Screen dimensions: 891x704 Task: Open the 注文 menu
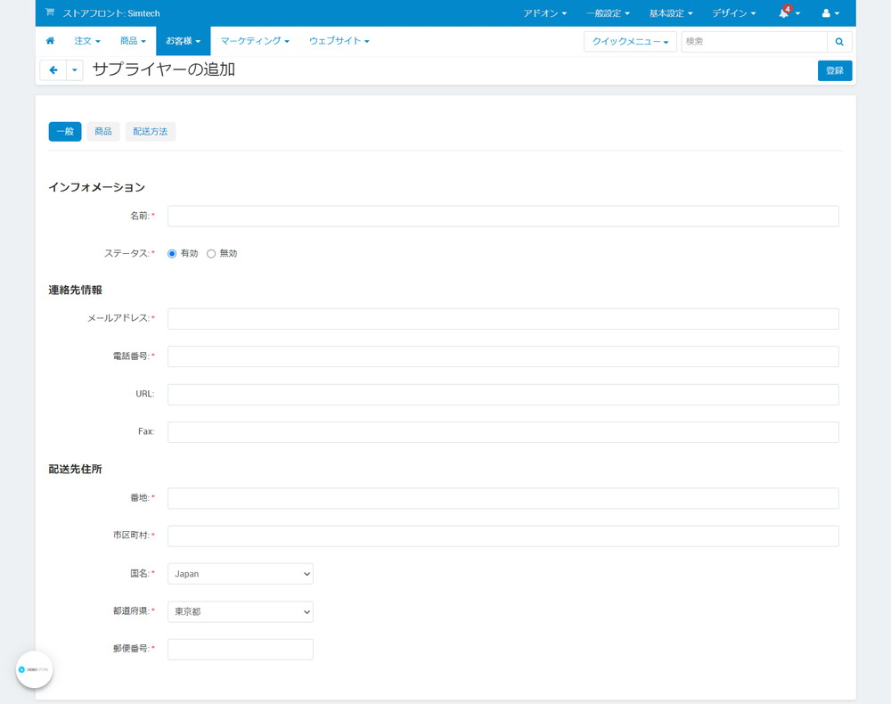click(87, 41)
